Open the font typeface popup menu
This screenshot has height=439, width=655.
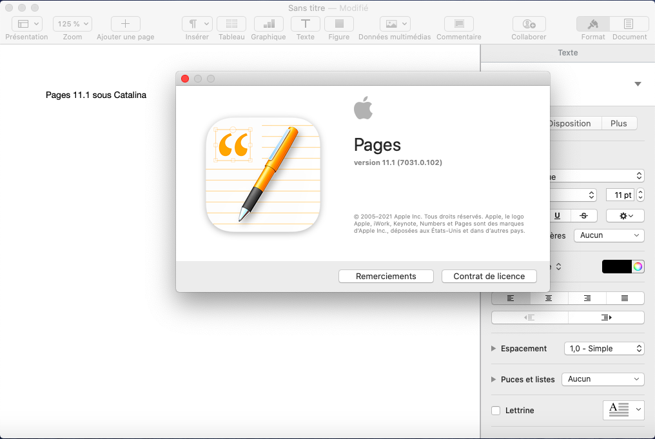pyautogui.click(x=572, y=195)
